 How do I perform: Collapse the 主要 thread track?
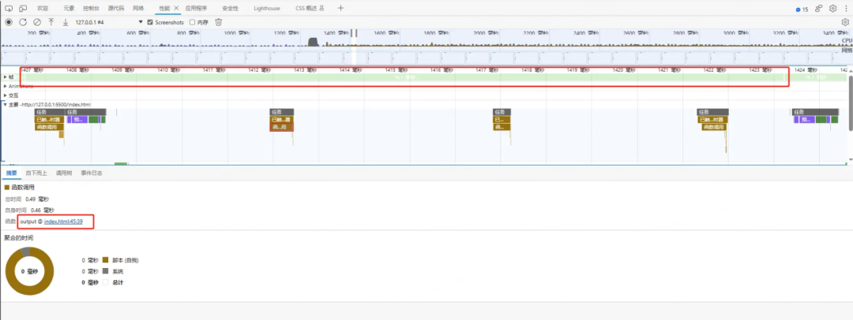6,104
